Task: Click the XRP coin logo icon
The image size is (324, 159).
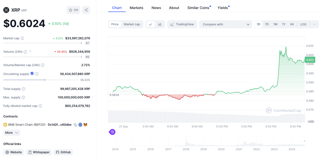Action: click(x=6, y=10)
